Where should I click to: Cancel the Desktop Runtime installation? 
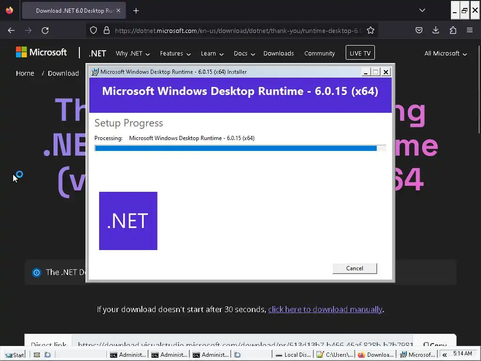(355, 268)
